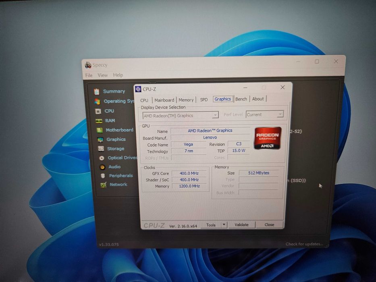Click the CPU-Z title bar app icon
Image resolution: width=376 pixels, height=282 pixels.
[x=138, y=89]
